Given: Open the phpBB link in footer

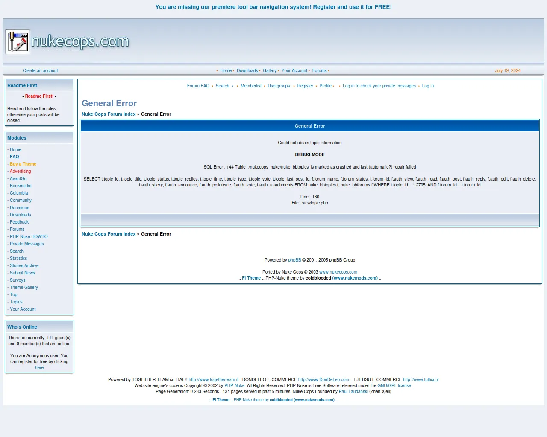Looking at the screenshot, I should [x=294, y=260].
